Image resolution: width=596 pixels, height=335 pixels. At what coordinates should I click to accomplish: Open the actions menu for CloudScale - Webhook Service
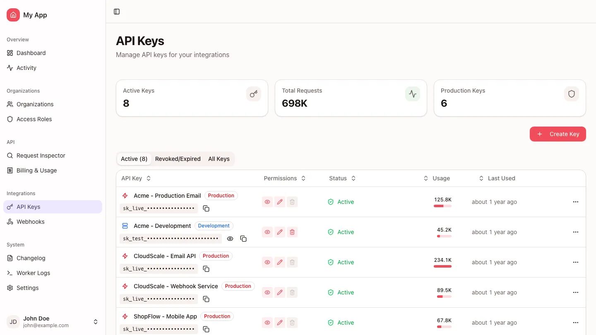click(x=576, y=292)
